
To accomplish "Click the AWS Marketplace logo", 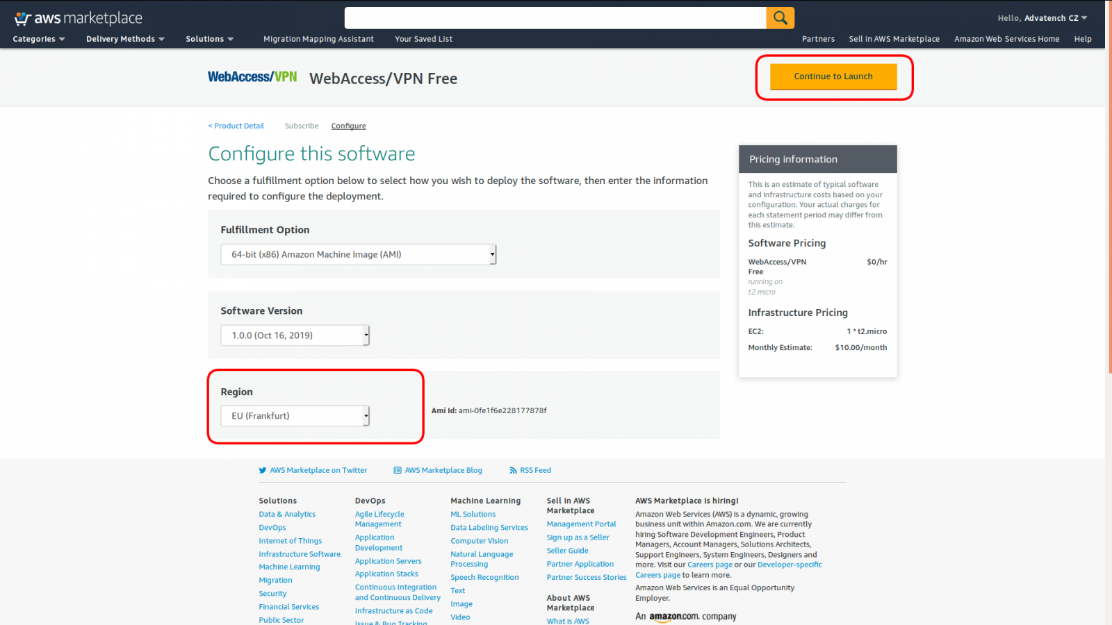I will pos(79,18).
